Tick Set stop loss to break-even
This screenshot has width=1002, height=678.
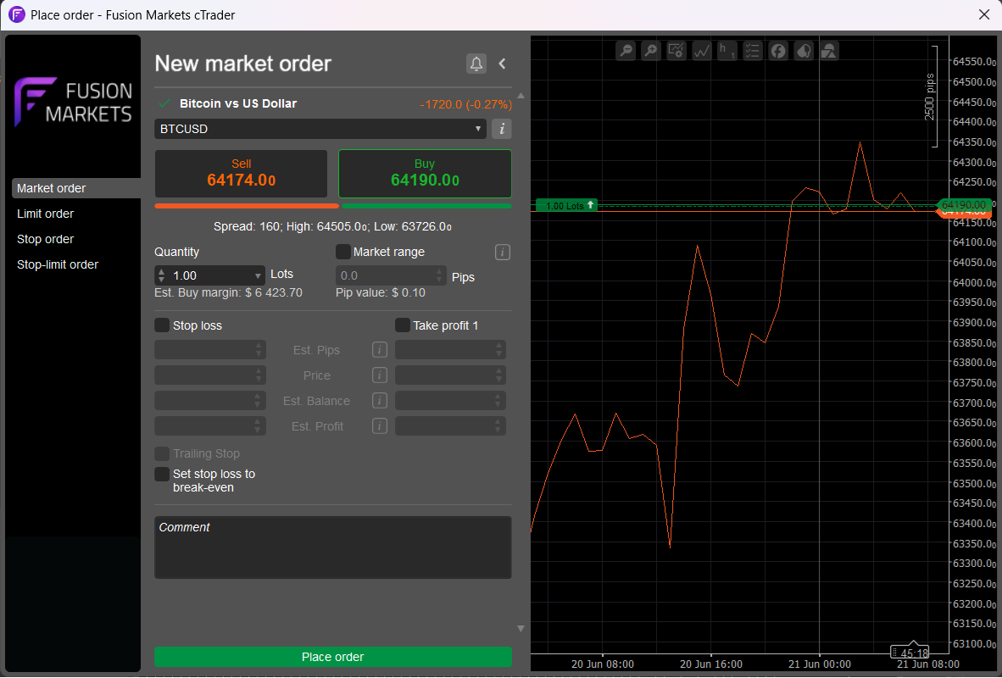point(162,474)
